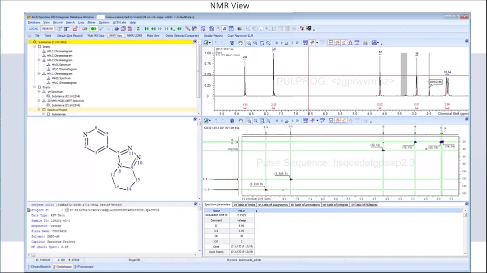Click the binoculars icon in 1H spectrum toolbar

coord(366,43)
